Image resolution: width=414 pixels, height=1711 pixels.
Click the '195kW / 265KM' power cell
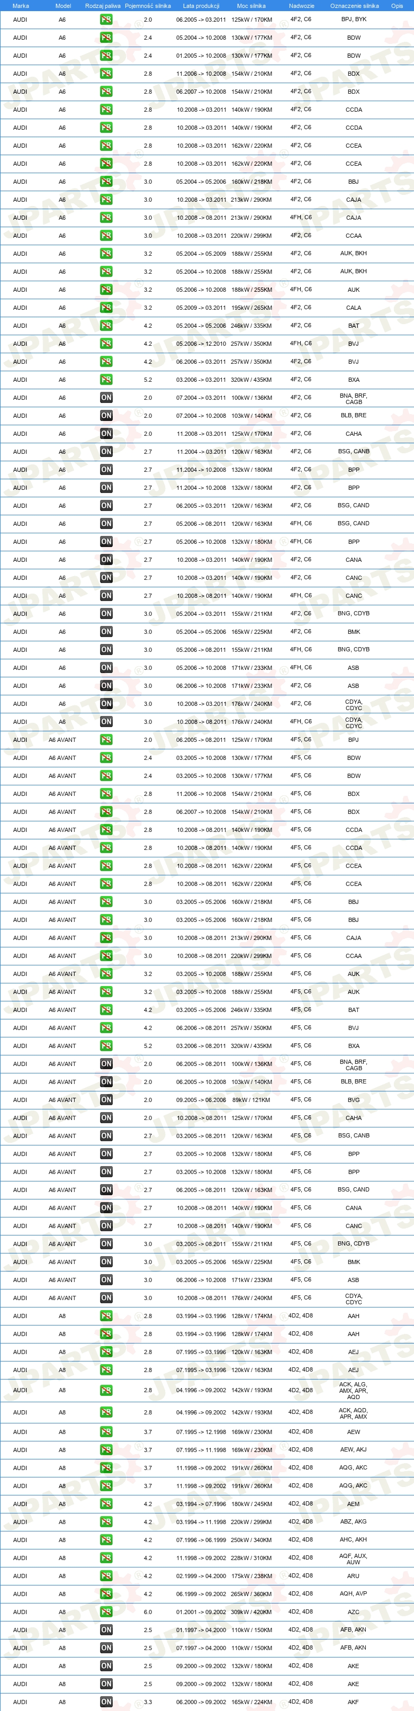(252, 308)
